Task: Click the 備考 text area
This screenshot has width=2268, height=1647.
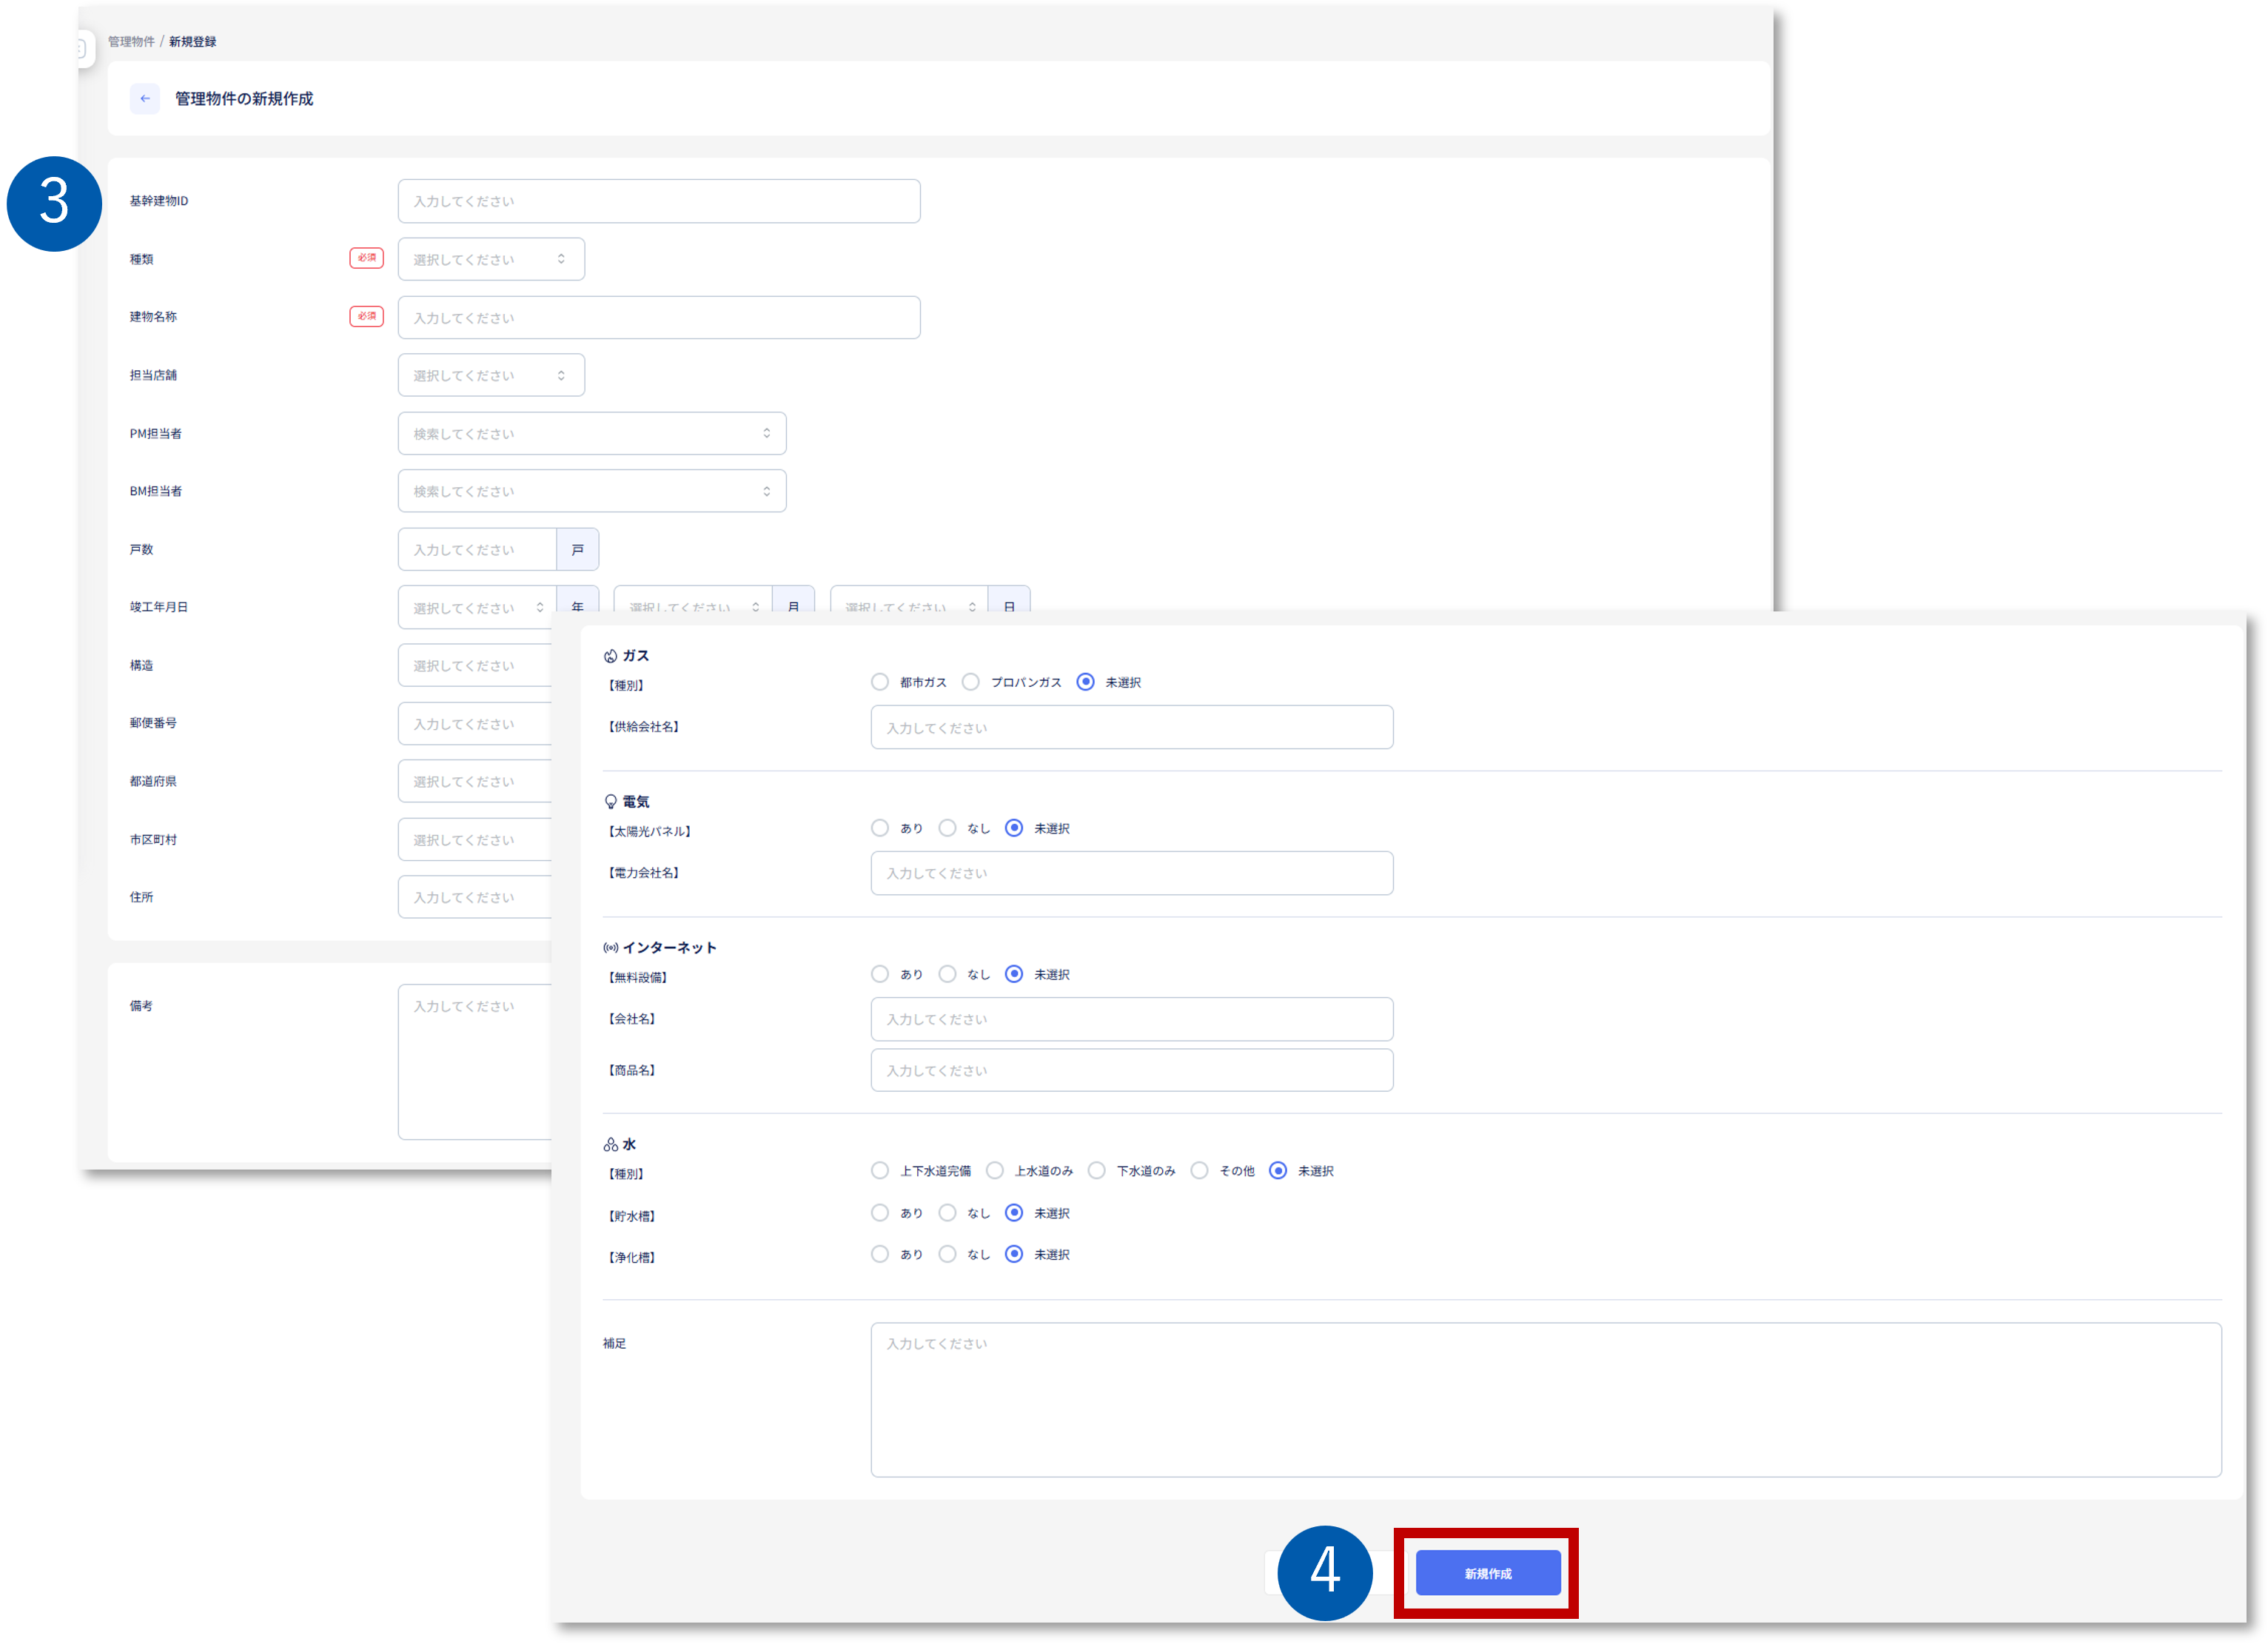Action: (475, 1062)
